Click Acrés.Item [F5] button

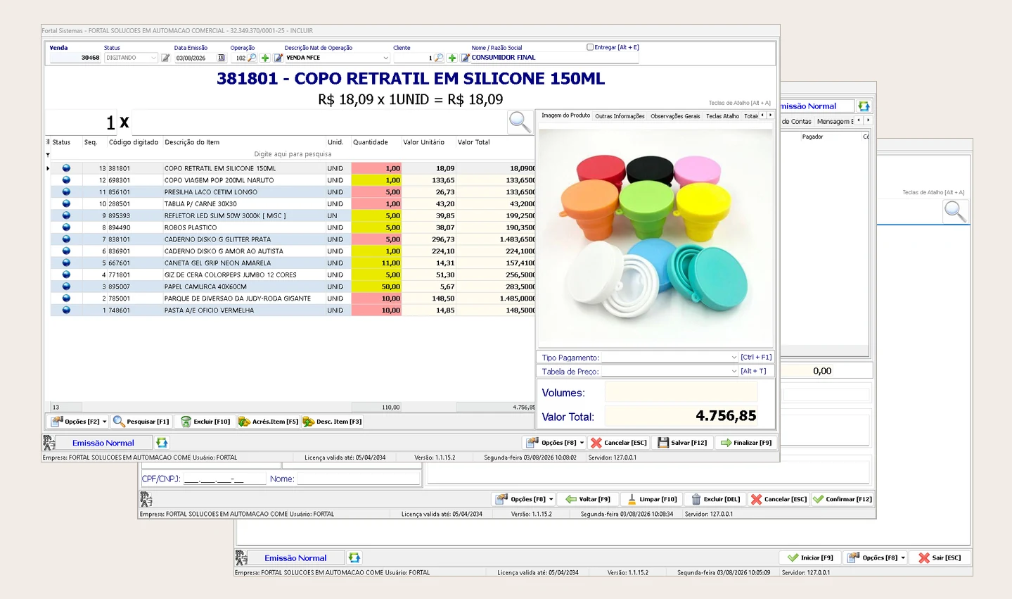(268, 422)
